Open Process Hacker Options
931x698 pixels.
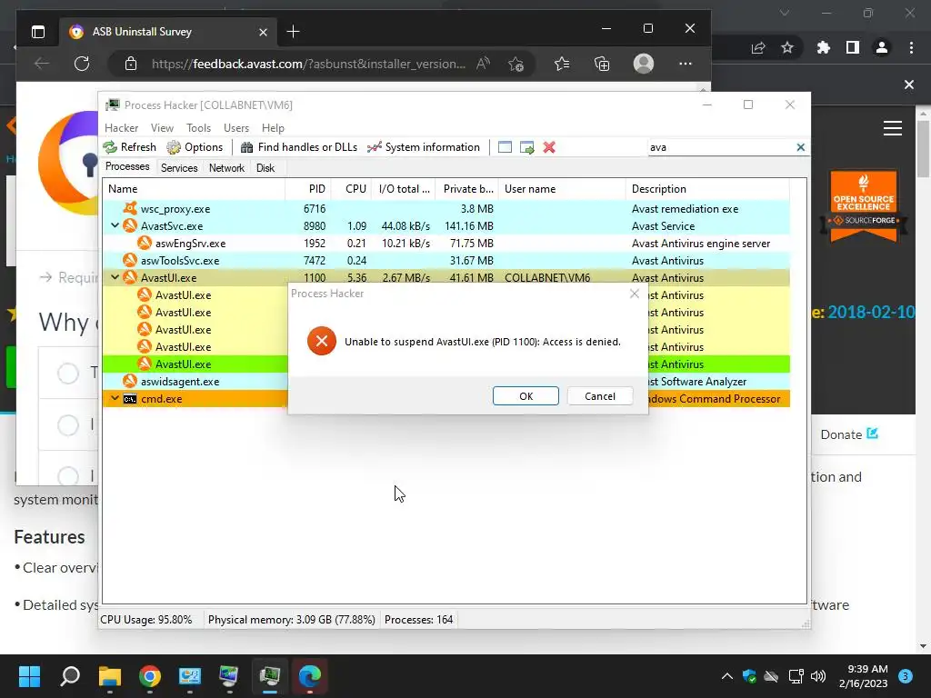(195, 147)
